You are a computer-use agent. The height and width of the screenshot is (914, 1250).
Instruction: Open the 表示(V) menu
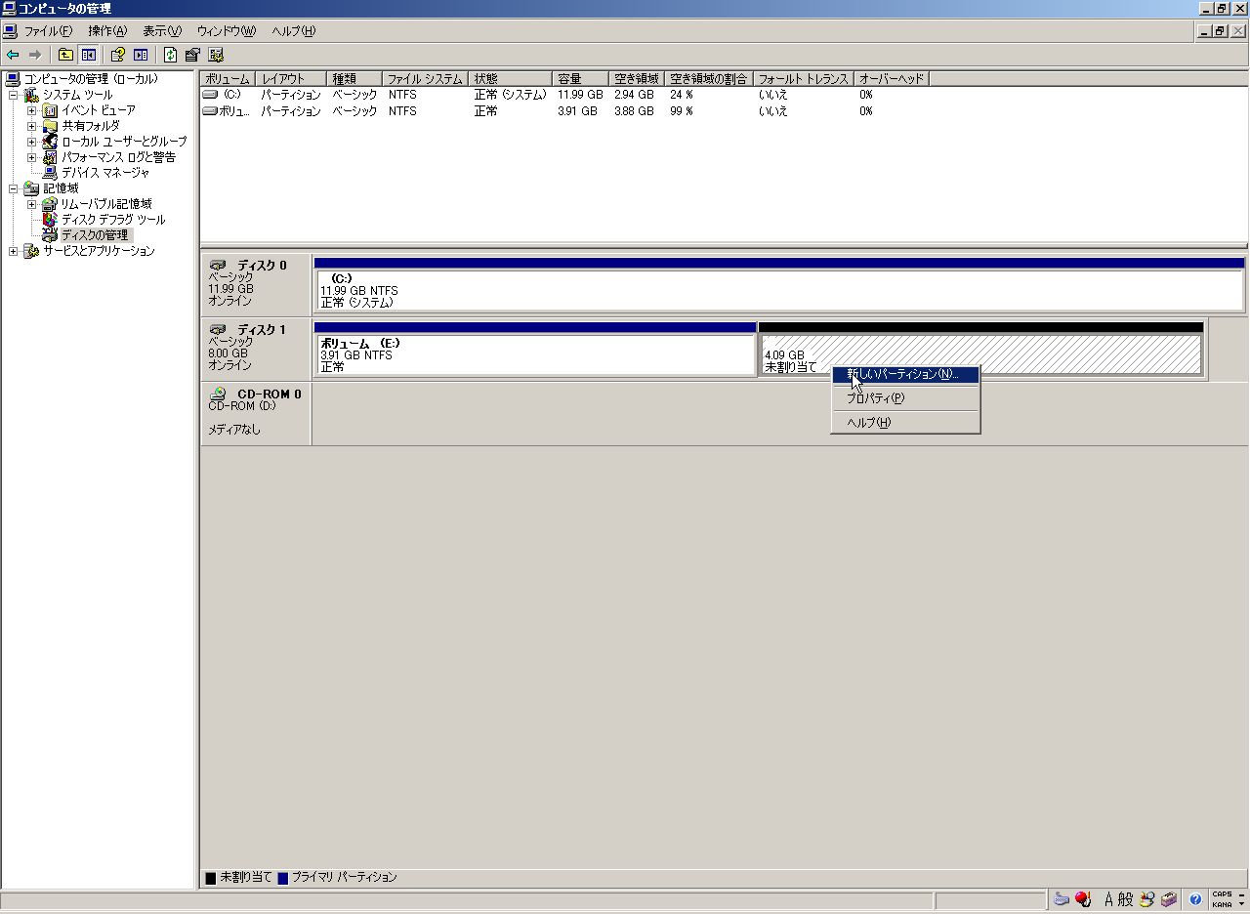[x=162, y=31]
